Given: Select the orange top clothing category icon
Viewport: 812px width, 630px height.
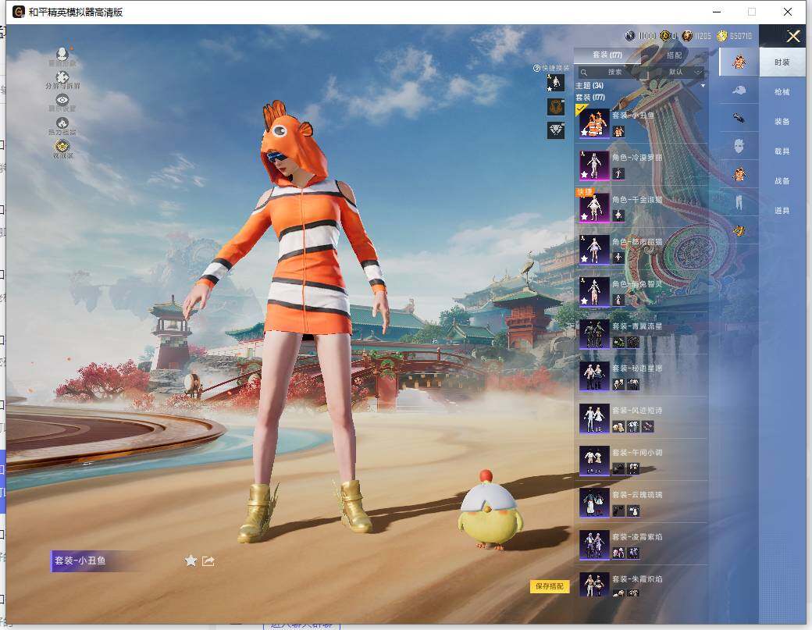Looking at the screenshot, I should (739, 174).
